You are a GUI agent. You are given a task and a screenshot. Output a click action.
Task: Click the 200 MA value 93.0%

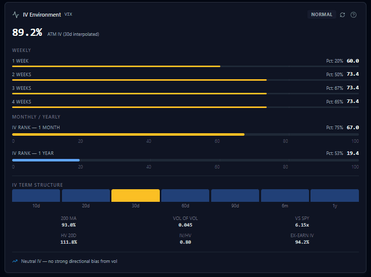pyautogui.click(x=69, y=225)
